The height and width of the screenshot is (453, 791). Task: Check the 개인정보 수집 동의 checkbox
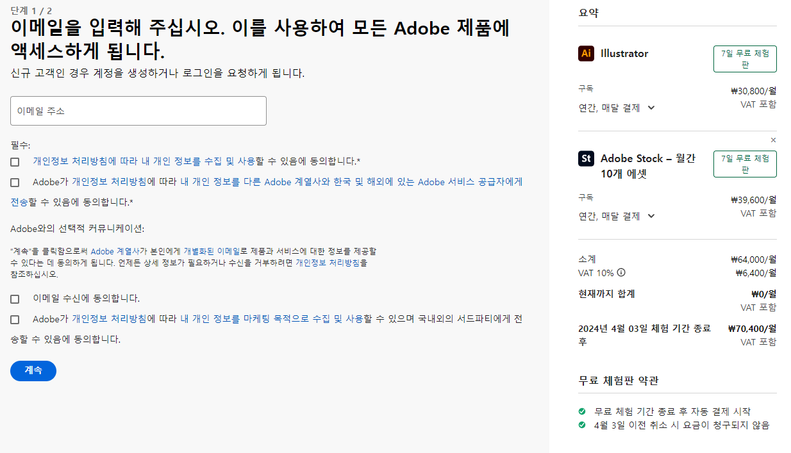pyautogui.click(x=15, y=162)
